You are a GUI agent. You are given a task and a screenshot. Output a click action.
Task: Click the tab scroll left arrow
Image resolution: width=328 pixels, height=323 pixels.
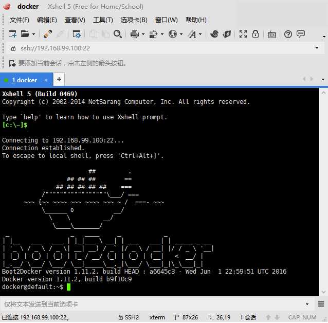304,79
